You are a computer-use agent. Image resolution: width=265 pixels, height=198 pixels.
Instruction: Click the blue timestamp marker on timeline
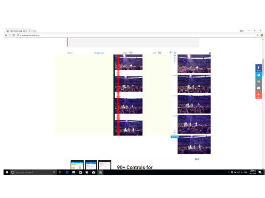174,137
